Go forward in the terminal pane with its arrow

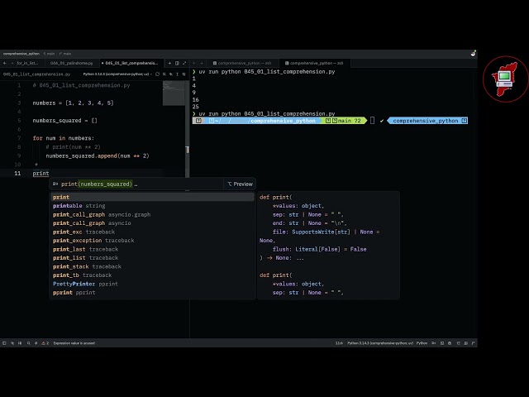(202, 63)
